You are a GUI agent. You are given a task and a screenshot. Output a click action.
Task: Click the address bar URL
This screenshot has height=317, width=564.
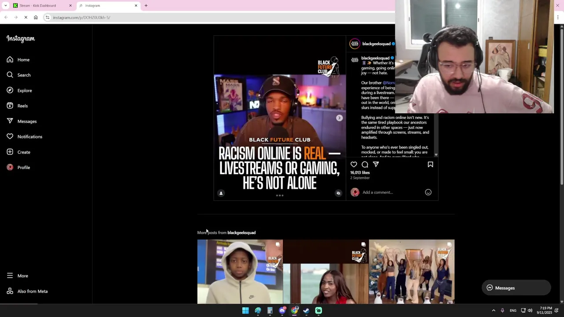point(82,18)
